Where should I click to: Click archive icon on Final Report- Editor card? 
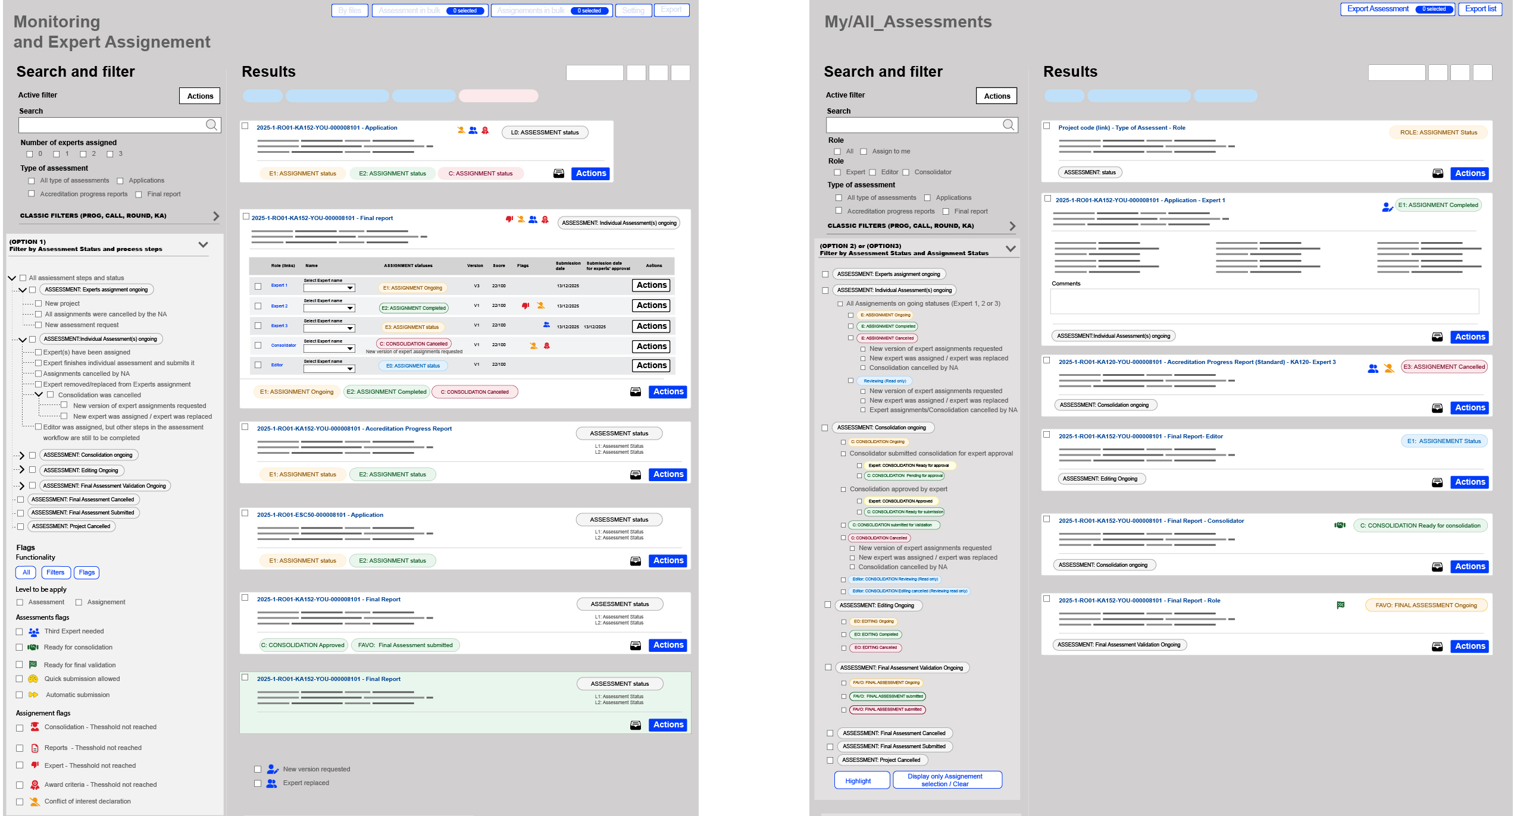(x=1437, y=482)
